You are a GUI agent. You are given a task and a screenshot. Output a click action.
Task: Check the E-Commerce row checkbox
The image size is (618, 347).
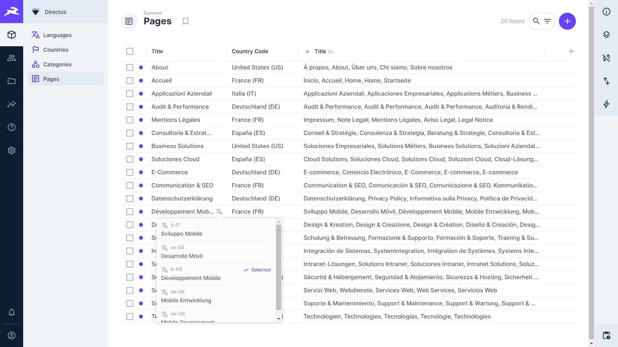[x=130, y=172]
